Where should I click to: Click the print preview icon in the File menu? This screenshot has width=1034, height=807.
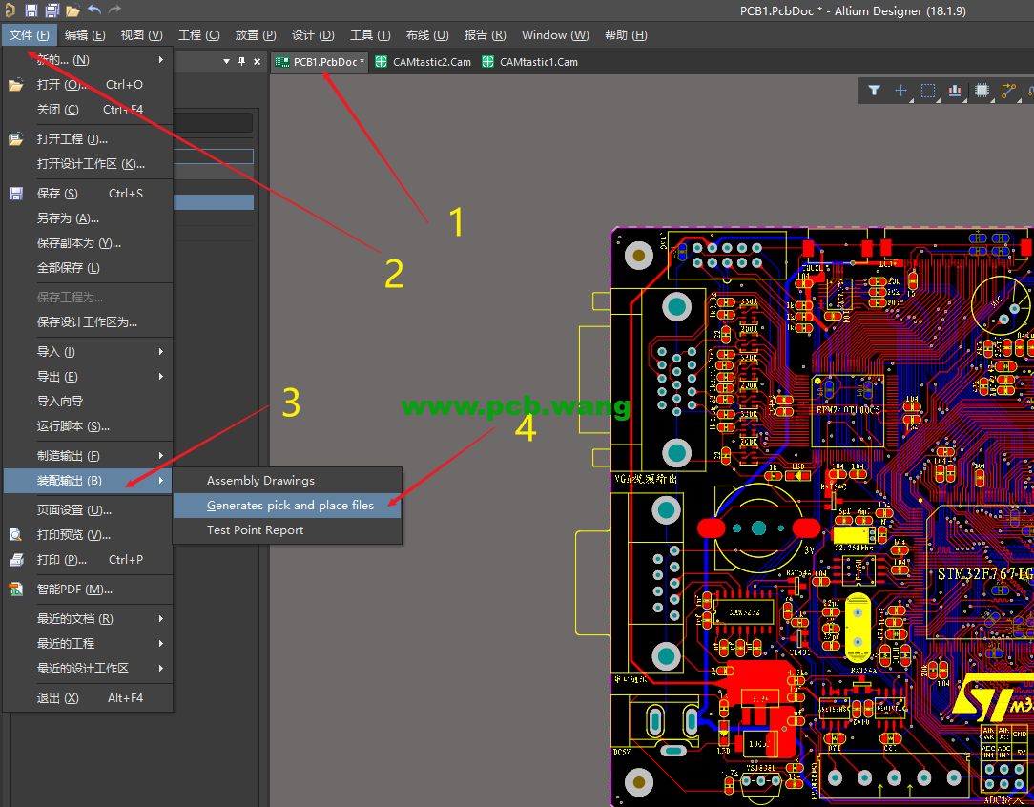16,535
